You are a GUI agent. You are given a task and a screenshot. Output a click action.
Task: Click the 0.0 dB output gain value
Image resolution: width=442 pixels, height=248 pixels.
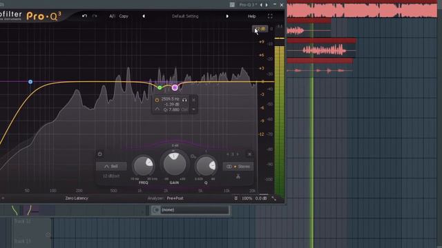(261, 198)
